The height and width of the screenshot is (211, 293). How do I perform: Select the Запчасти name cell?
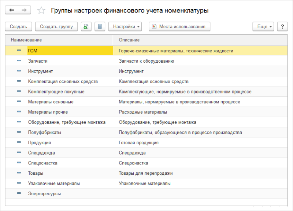pos(38,61)
